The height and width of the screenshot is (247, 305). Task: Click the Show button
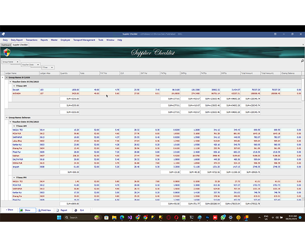click(27, 210)
